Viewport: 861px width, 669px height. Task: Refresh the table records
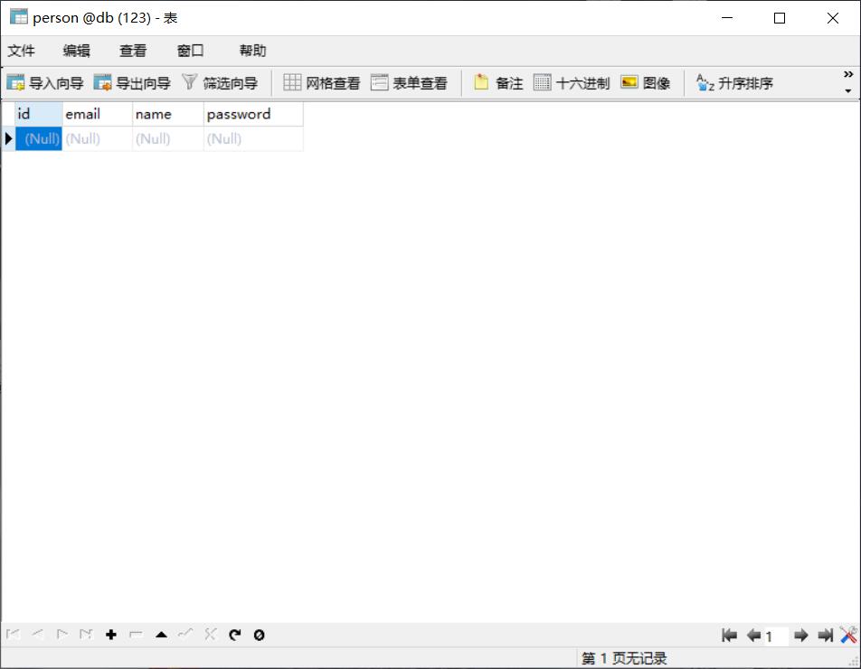[x=234, y=635]
